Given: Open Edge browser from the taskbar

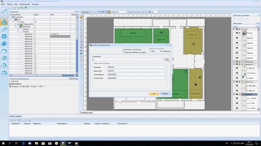Looking at the screenshot, I should pos(23,143).
